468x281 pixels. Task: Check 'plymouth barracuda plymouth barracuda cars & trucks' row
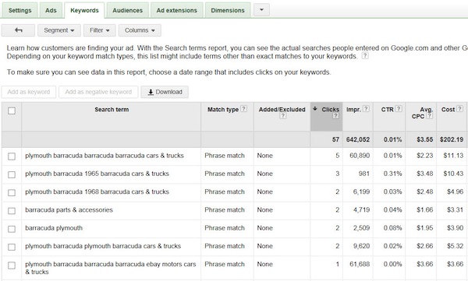click(12, 247)
